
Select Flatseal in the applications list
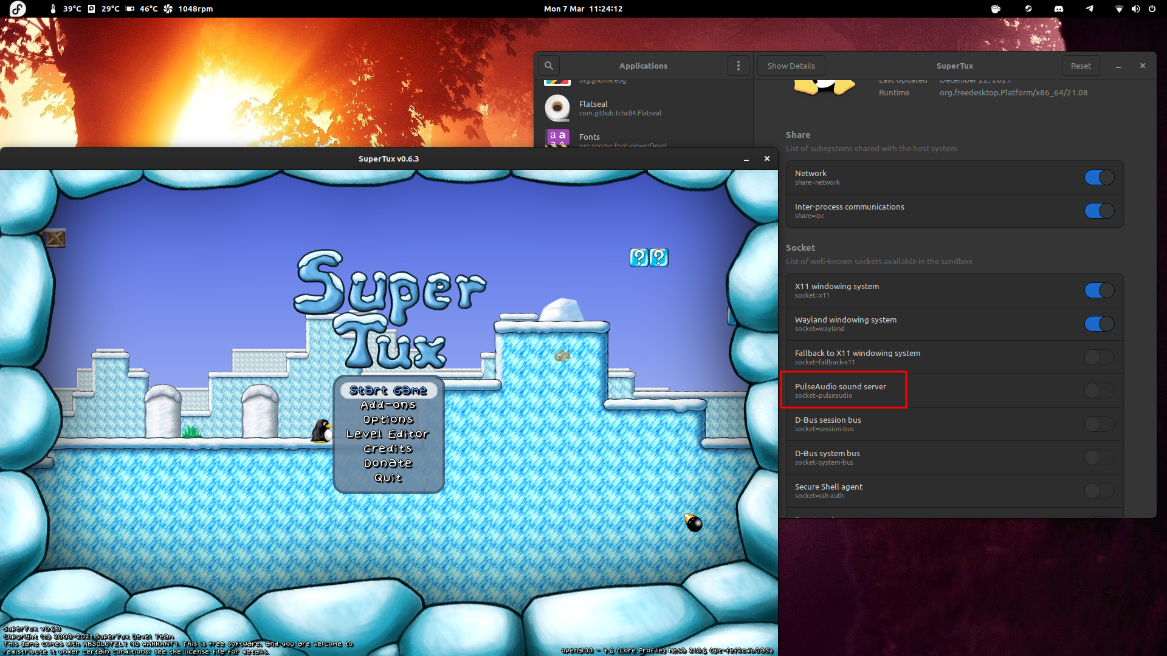coord(620,108)
